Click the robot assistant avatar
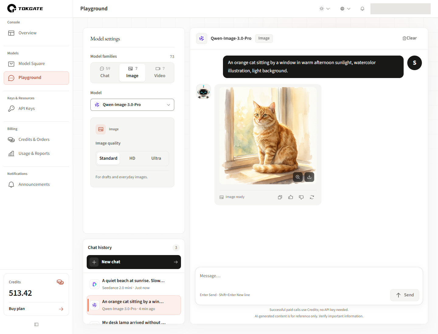 (203, 91)
